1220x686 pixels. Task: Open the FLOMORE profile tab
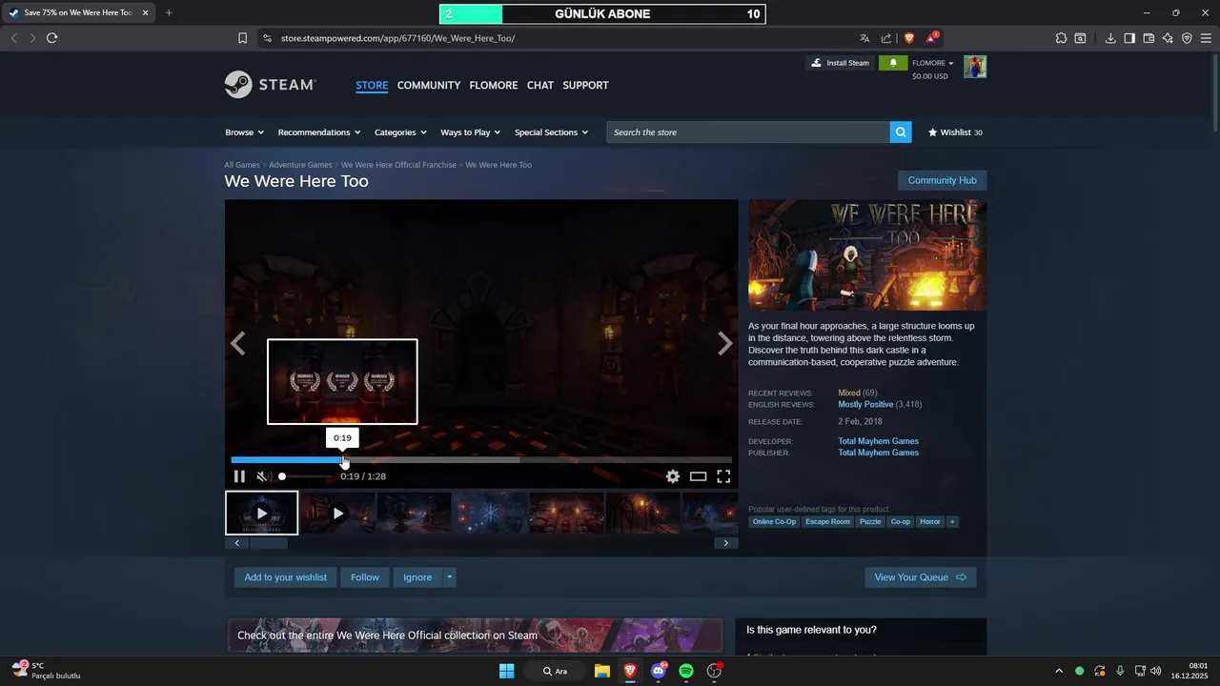coord(494,86)
